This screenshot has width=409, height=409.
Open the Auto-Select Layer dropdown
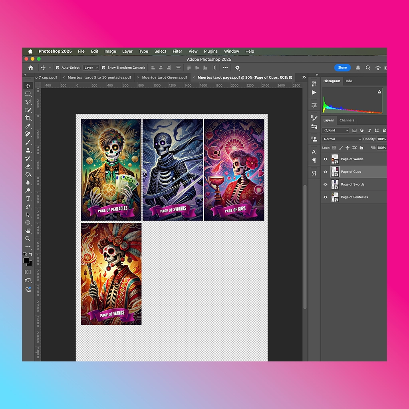coord(91,68)
